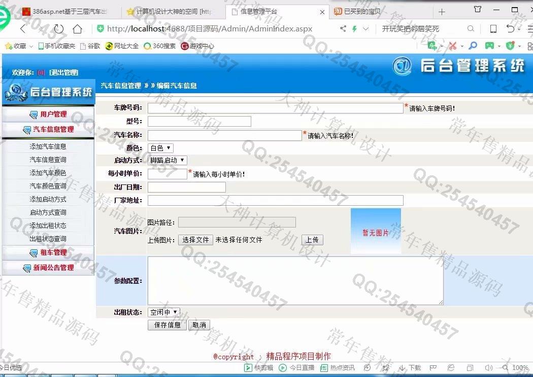Click the search magnifier in search box
Image resolution: width=533 pixels, height=377 pixels.
(471, 29)
